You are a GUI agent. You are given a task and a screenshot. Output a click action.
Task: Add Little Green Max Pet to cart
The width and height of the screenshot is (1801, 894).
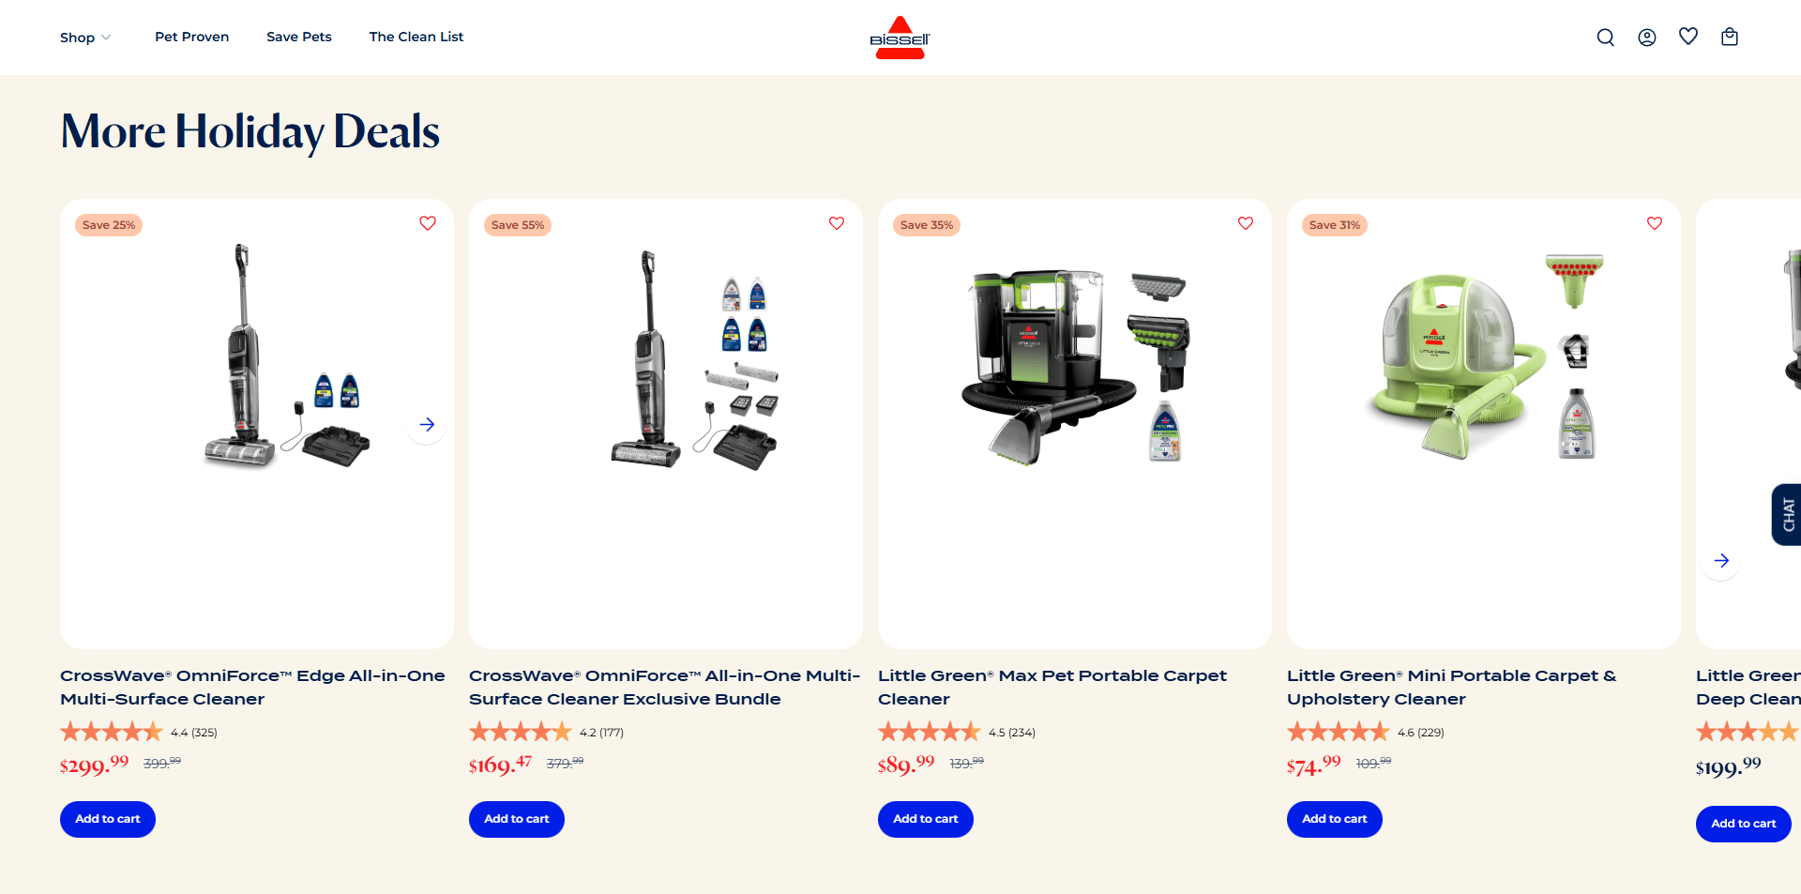coord(926,819)
